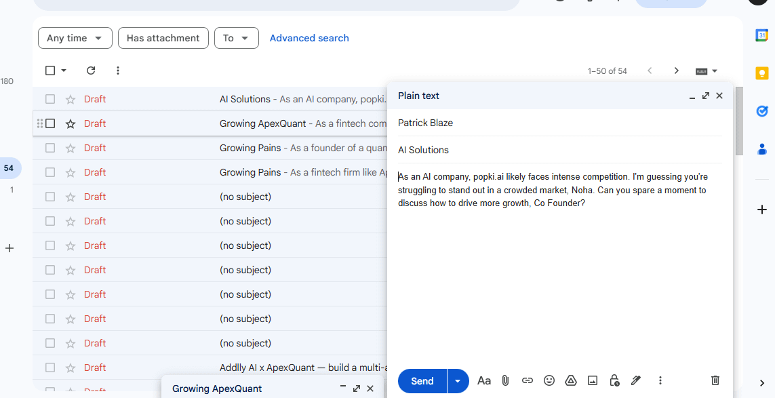The image size is (775, 398).
Task: Check the first (no subject) draft checkbox
Action: pyautogui.click(x=50, y=197)
